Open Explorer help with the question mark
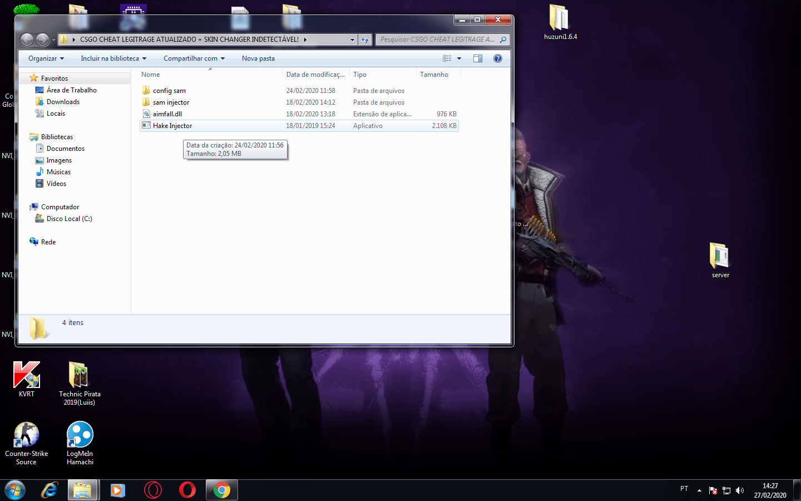 click(x=498, y=58)
